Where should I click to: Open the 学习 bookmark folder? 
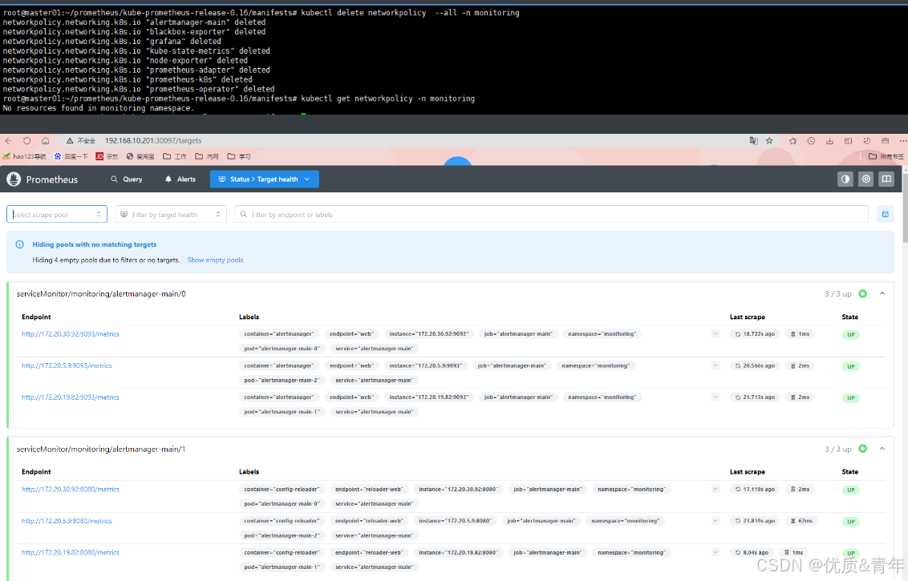[x=239, y=156]
